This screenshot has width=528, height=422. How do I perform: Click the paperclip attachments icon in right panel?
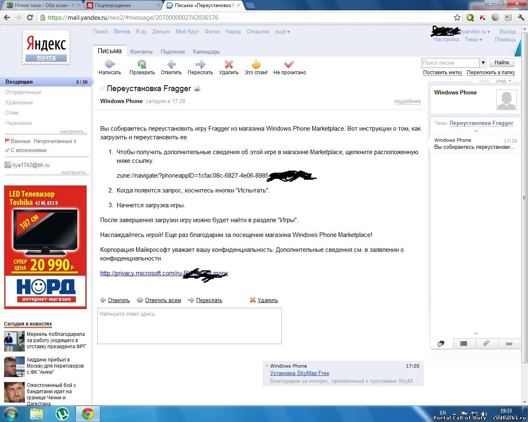(486, 344)
